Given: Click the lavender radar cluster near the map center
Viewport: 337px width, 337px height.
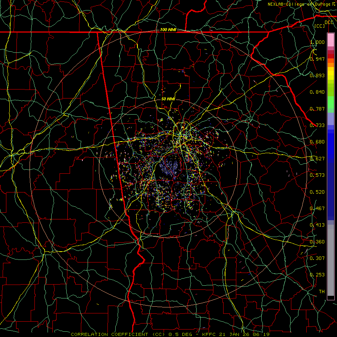Looking at the screenshot, I should coord(169,167).
